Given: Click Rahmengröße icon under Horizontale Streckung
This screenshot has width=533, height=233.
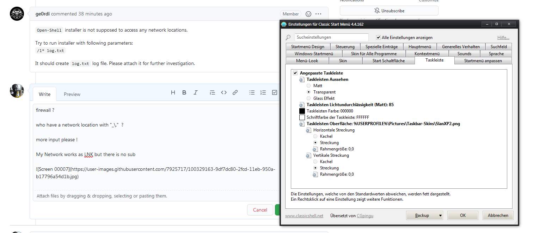Looking at the screenshot, I should point(315,149).
